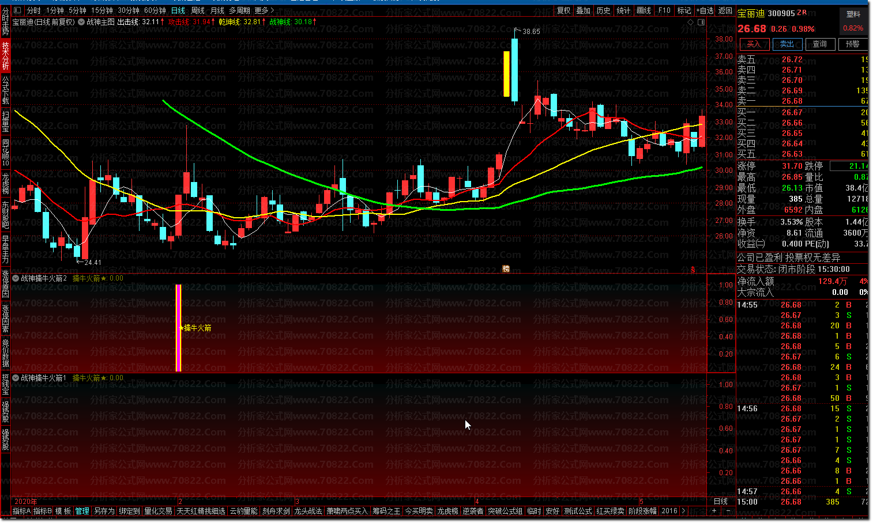Activate the 画线 drawing tool

(644, 10)
